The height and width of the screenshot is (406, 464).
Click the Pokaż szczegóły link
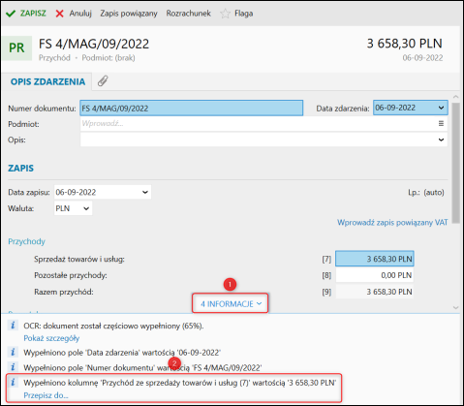pyautogui.click(x=51, y=338)
